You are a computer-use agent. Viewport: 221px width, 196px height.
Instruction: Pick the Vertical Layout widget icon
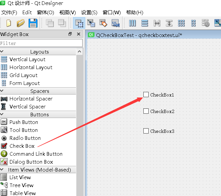point(4,59)
